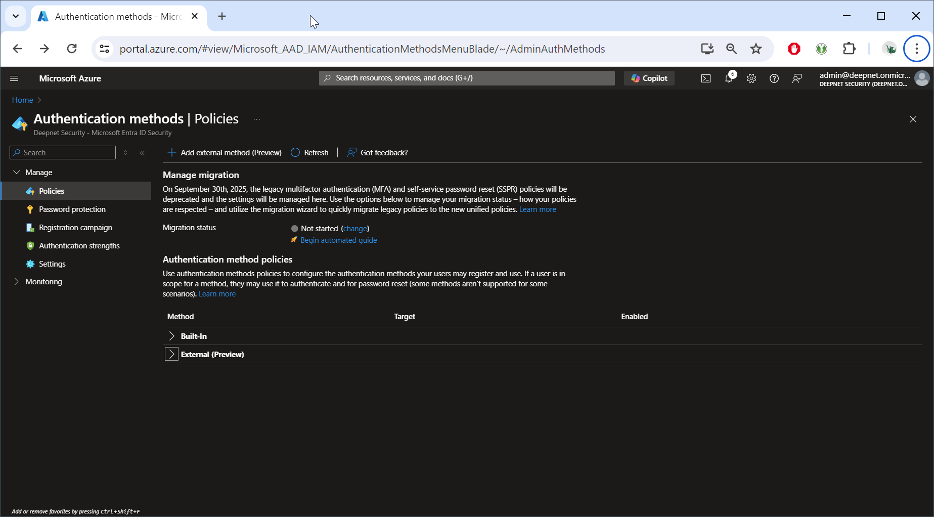Open the Help question mark icon

coord(774,78)
